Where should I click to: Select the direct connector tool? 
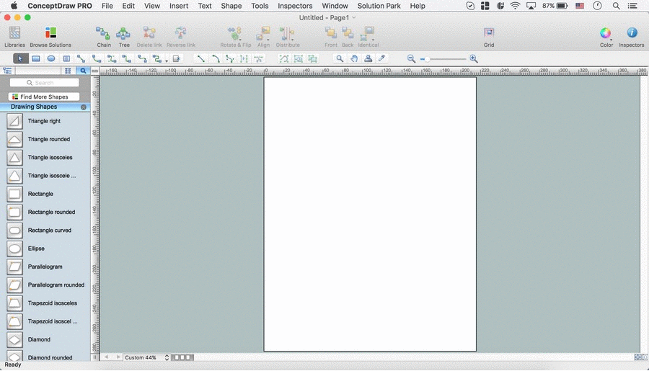[81, 59]
